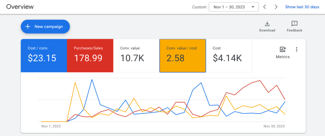The width and height of the screenshot is (325, 136).
Task: Click the yellow line spike in early November
Action: [75, 82]
